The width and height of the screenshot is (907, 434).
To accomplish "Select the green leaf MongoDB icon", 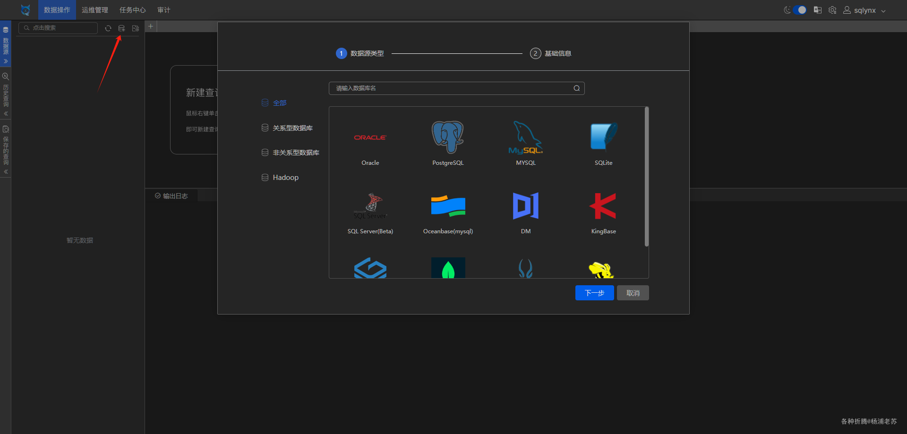I will coord(448,268).
